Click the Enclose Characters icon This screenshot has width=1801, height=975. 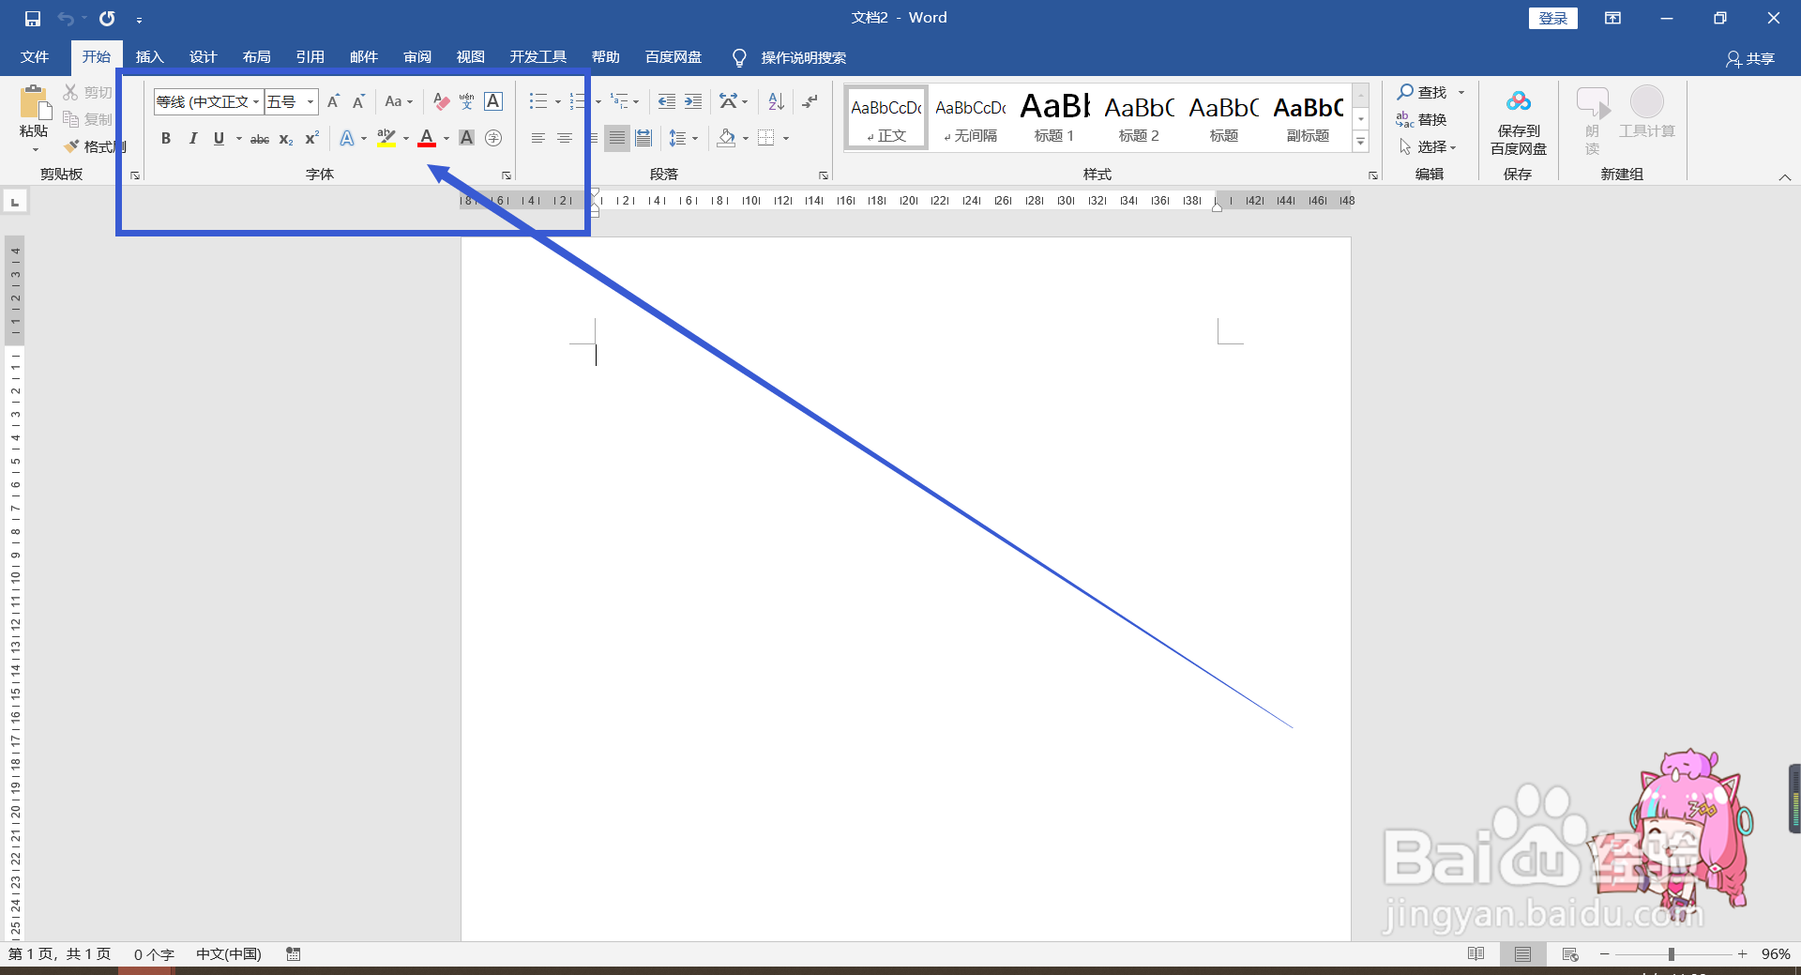493,138
